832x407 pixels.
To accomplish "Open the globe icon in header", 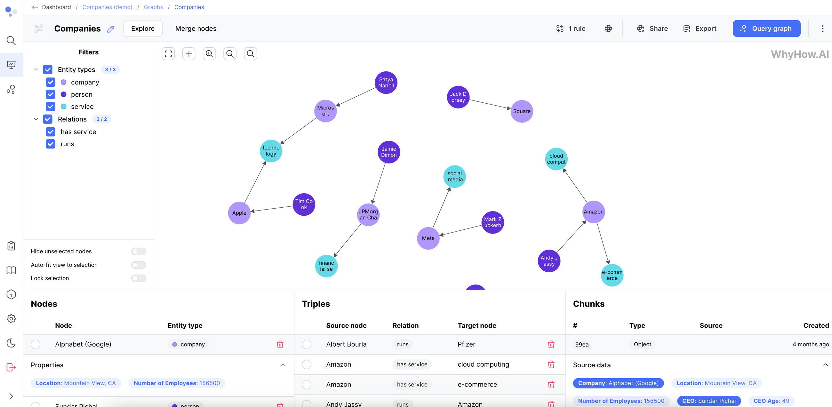I will [x=608, y=28].
